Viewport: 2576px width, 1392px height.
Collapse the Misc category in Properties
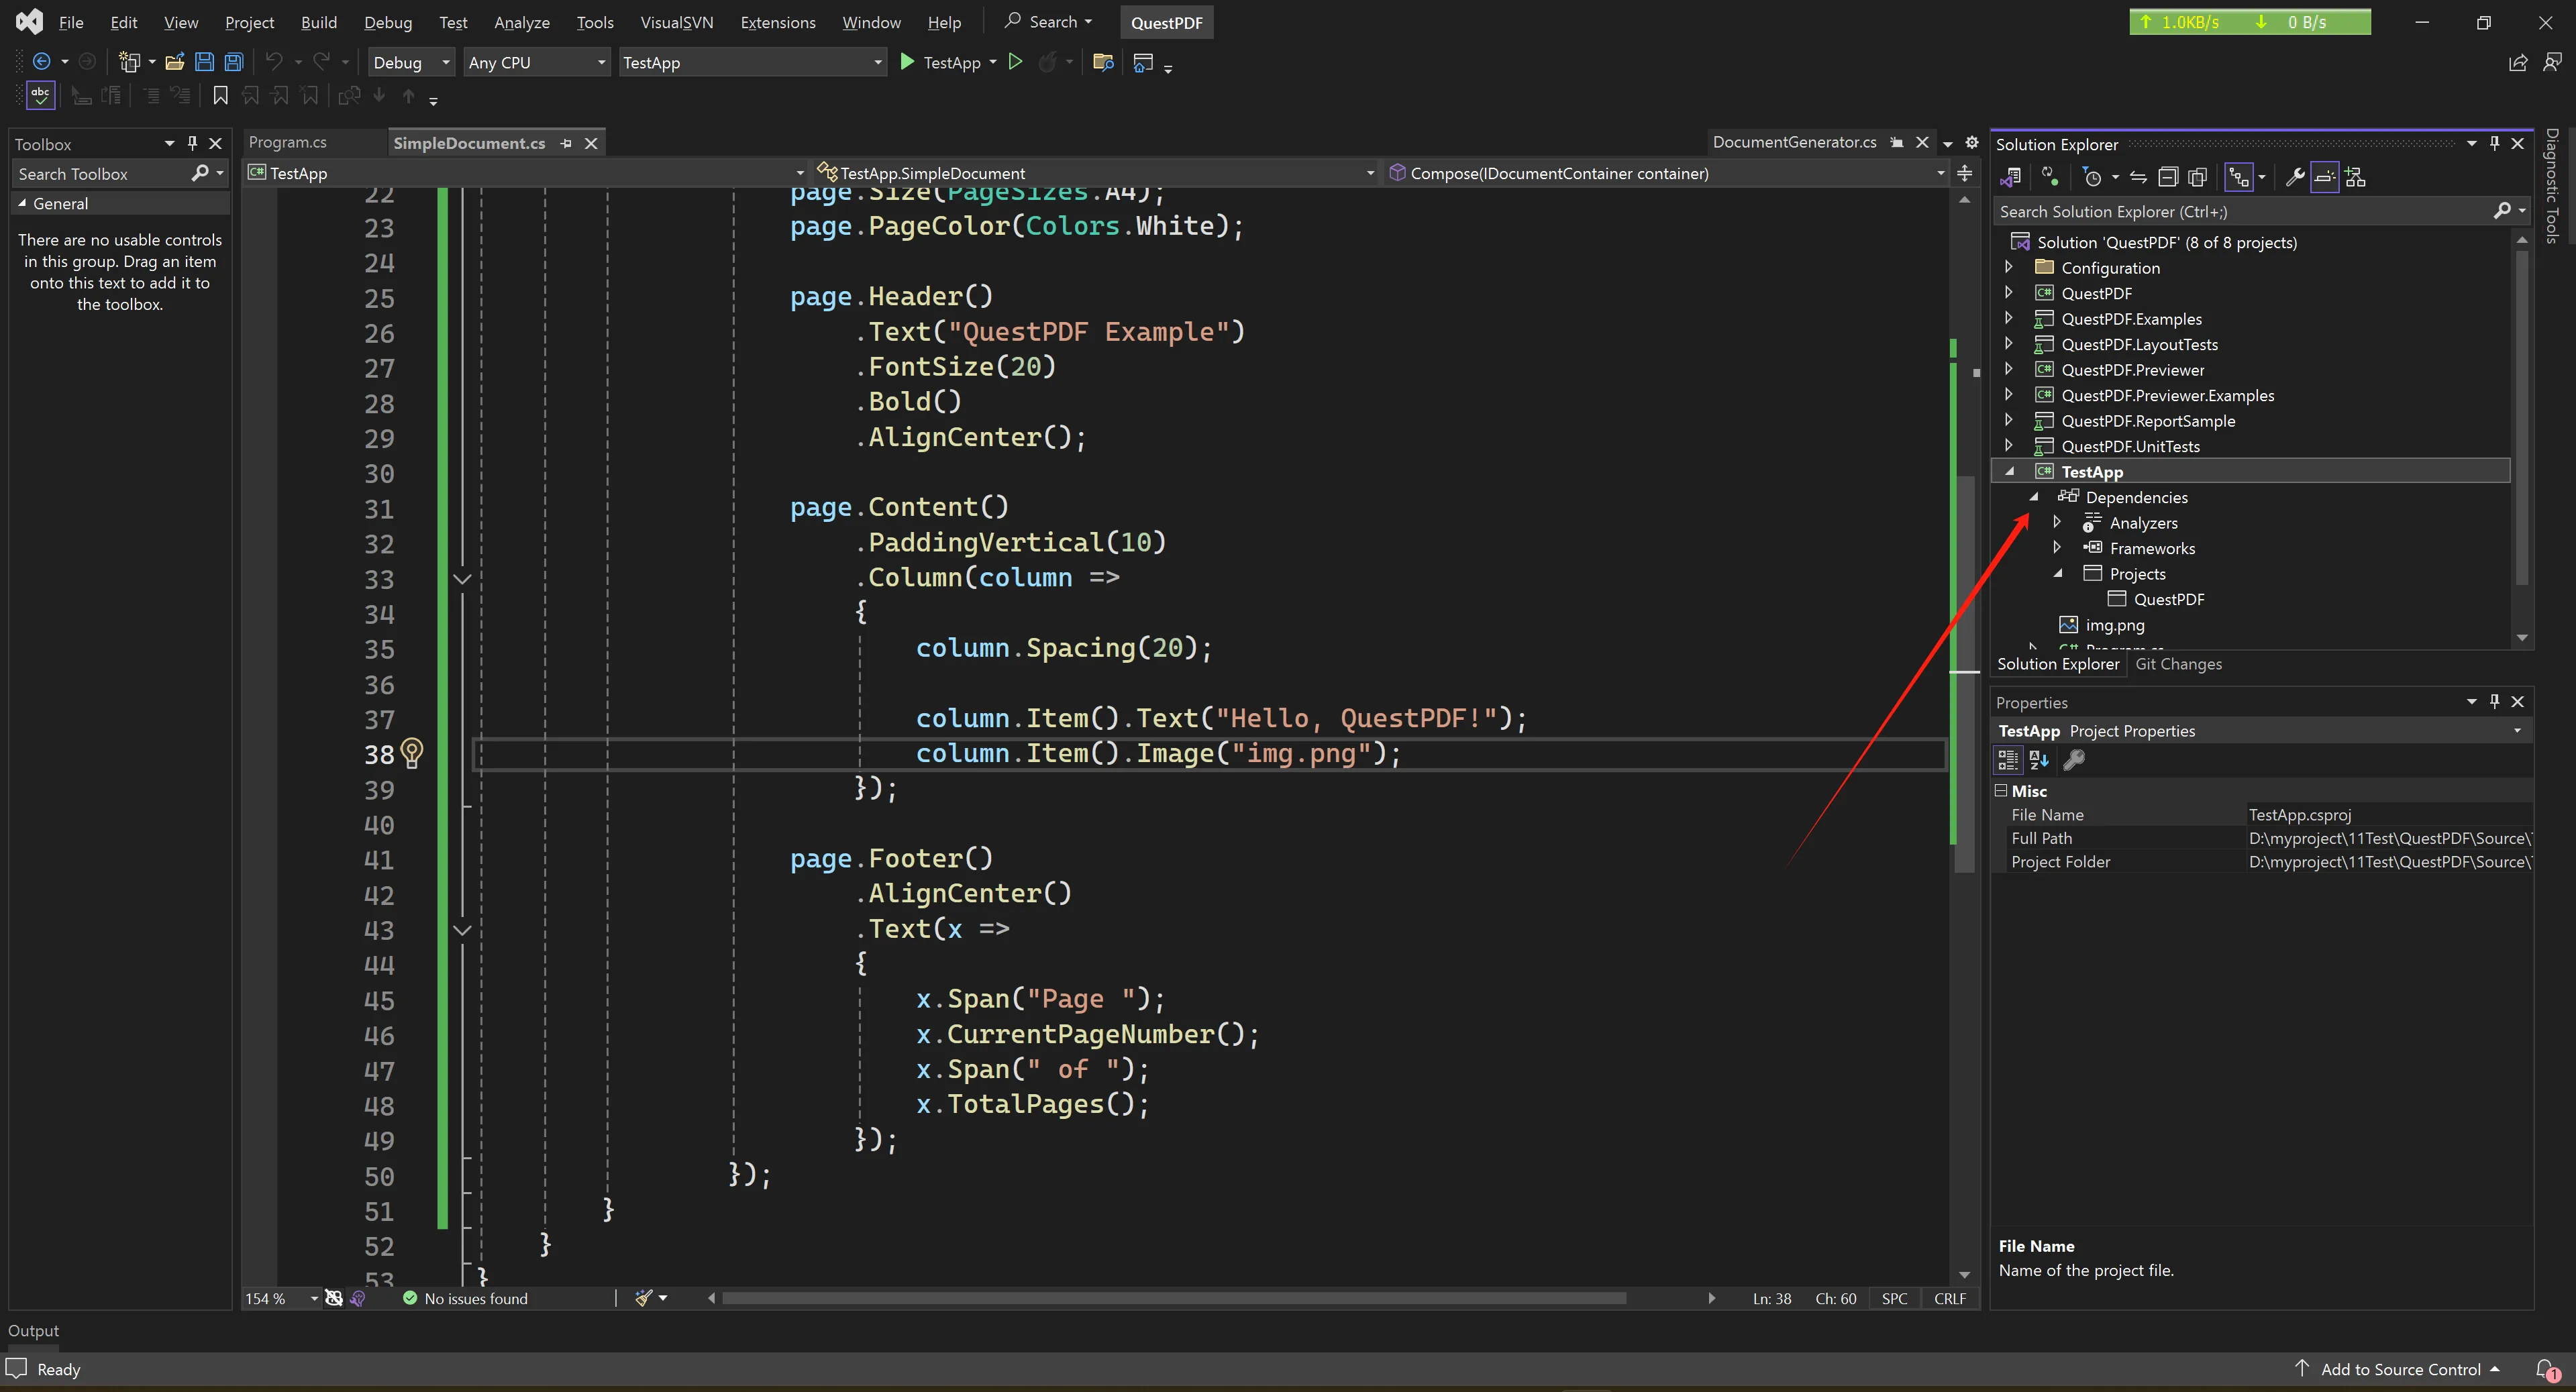coord(2001,790)
